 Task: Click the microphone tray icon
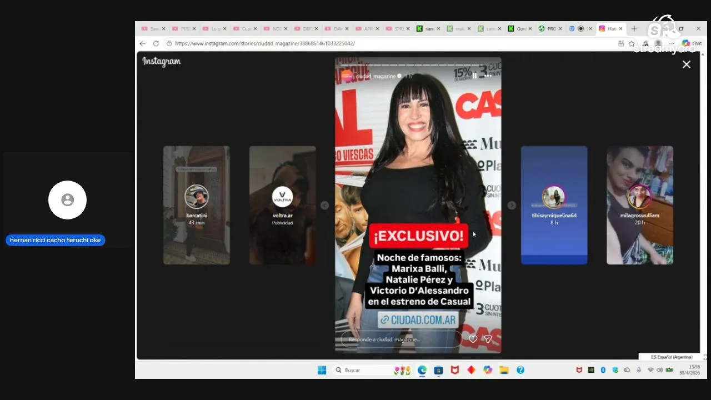[639, 370]
